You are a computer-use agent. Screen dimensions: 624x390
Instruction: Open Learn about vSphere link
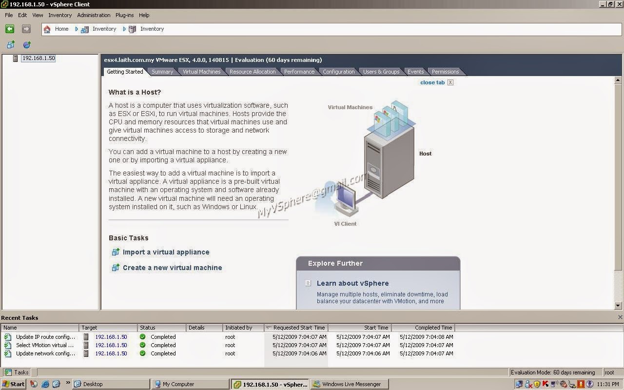[x=353, y=283]
